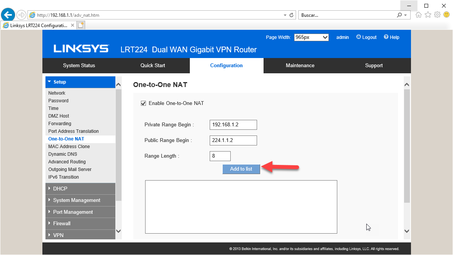Open the Page Width dropdown
Viewport: 453px width, 255px height.
[x=311, y=37]
